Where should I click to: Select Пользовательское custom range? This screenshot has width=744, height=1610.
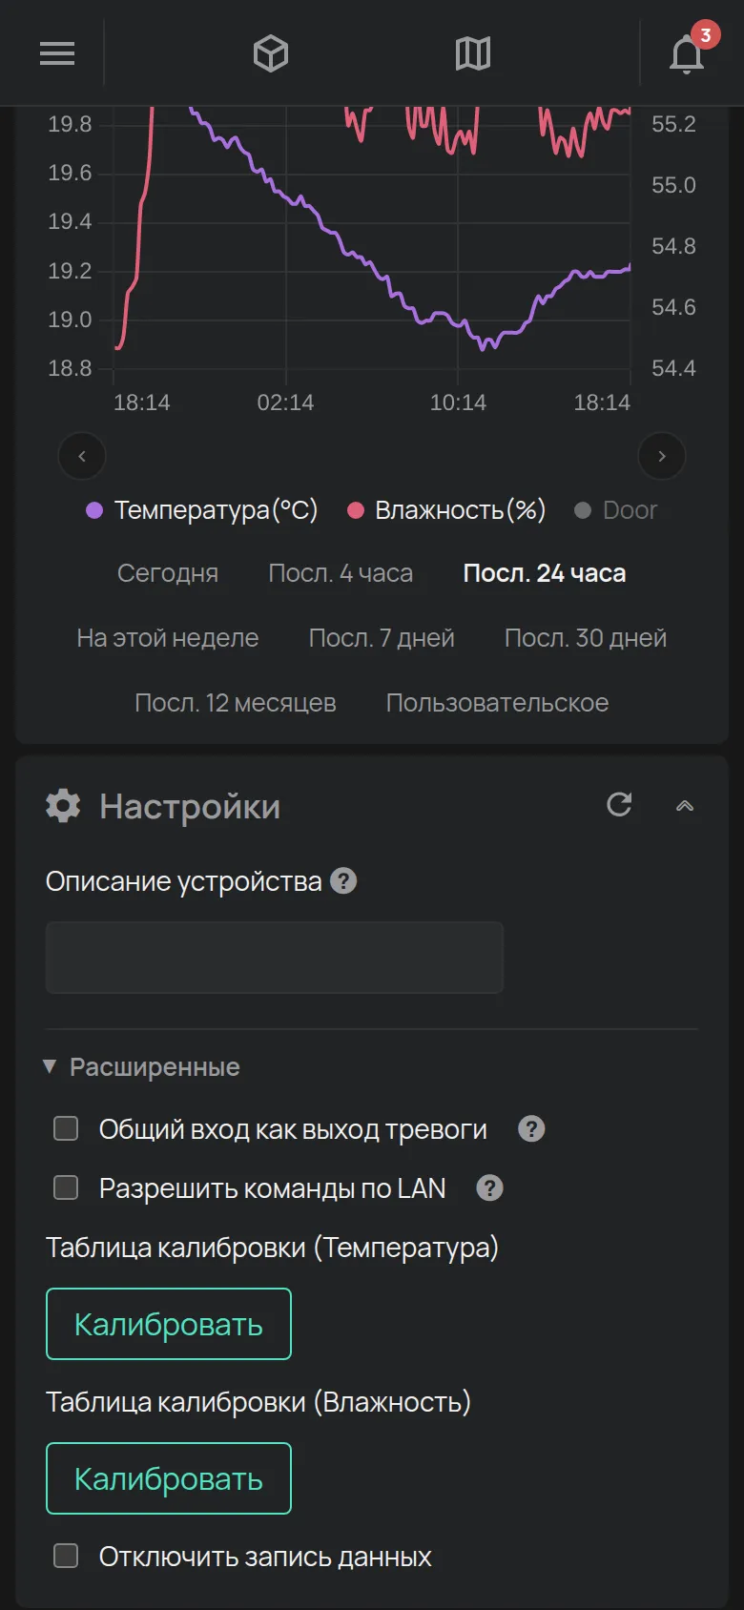pyautogui.click(x=497, y=703)
